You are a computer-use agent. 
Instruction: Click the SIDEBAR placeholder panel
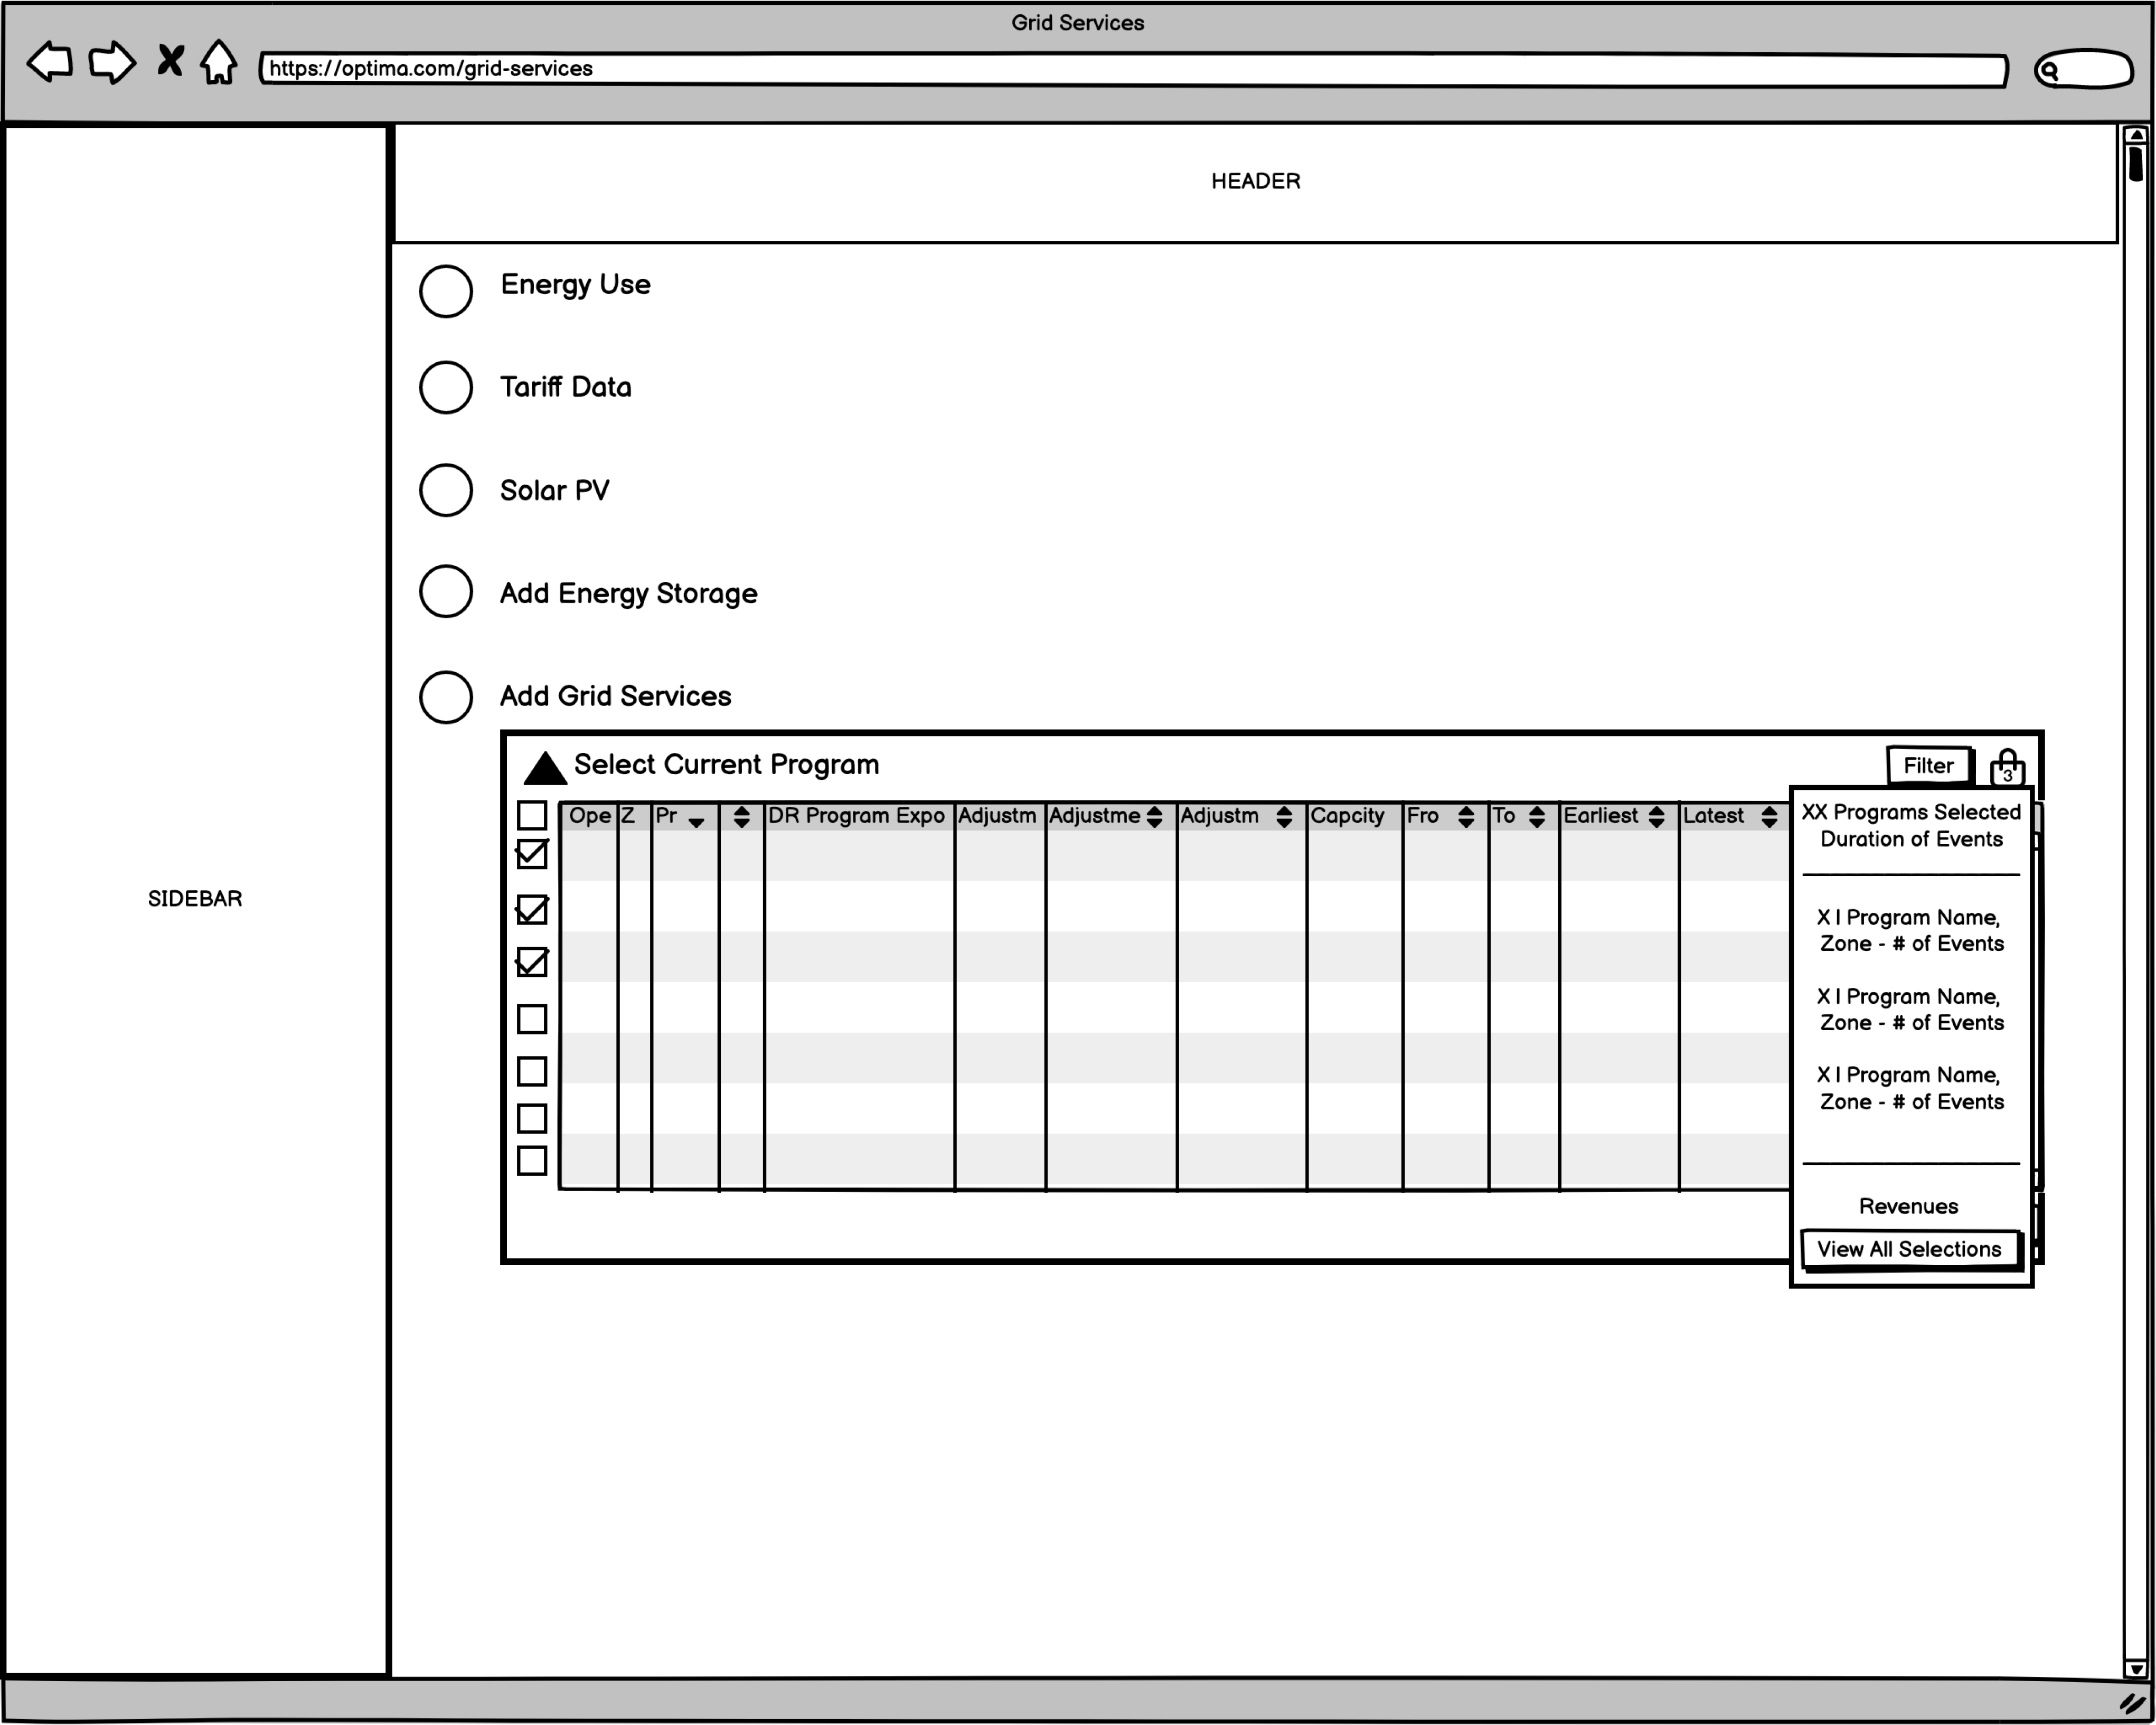pyautogui.click(x=195, y=899)
